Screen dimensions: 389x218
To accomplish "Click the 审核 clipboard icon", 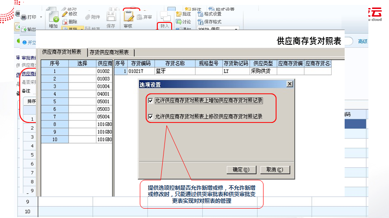I will 129,17.
